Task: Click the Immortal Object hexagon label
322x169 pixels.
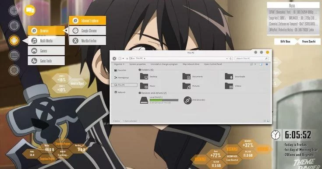Action: point(77,83)
